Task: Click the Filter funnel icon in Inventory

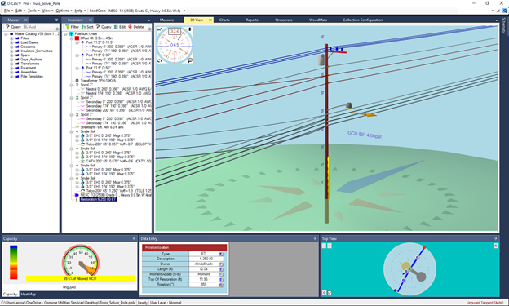Action: coord(67,27)
